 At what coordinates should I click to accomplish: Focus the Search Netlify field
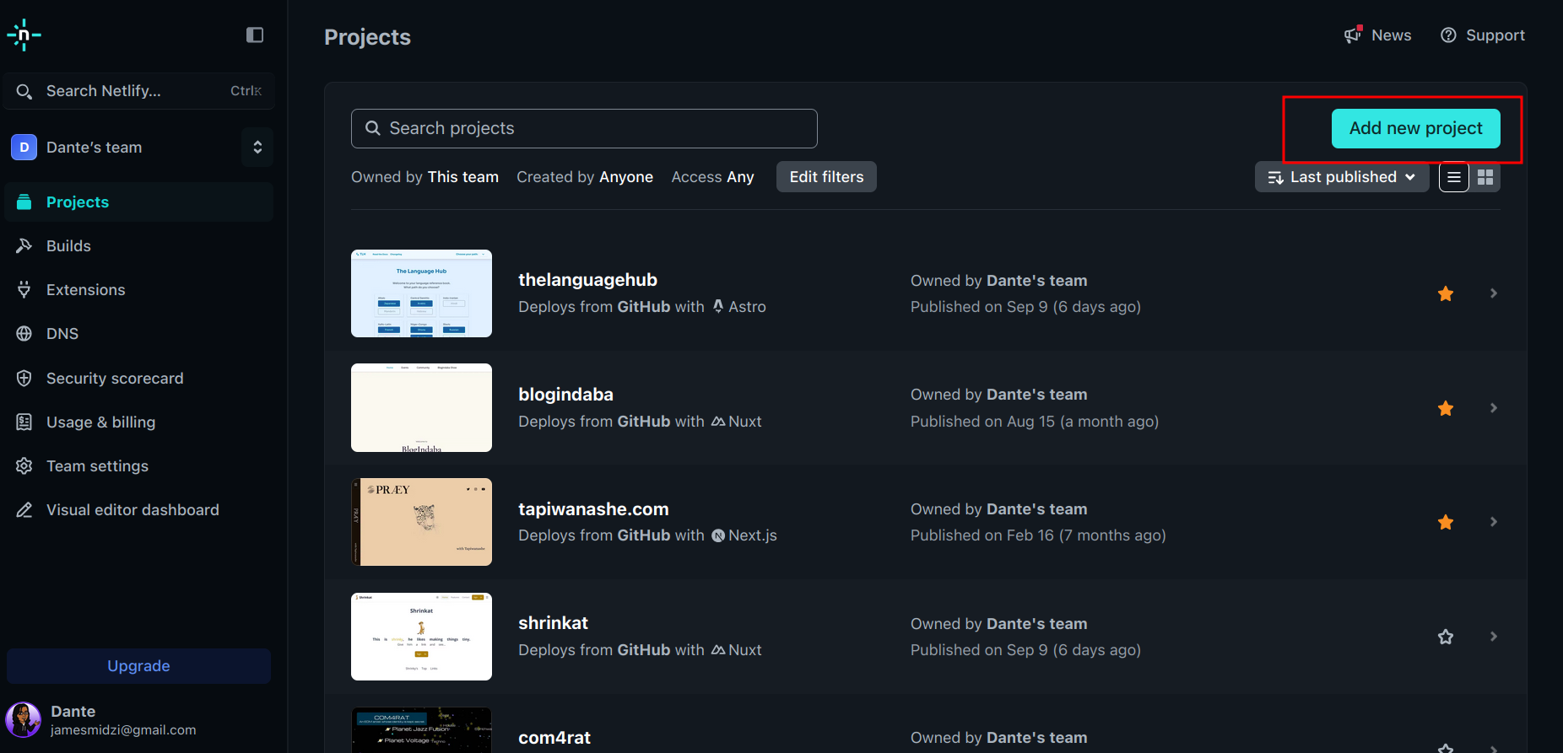point(138,91)
